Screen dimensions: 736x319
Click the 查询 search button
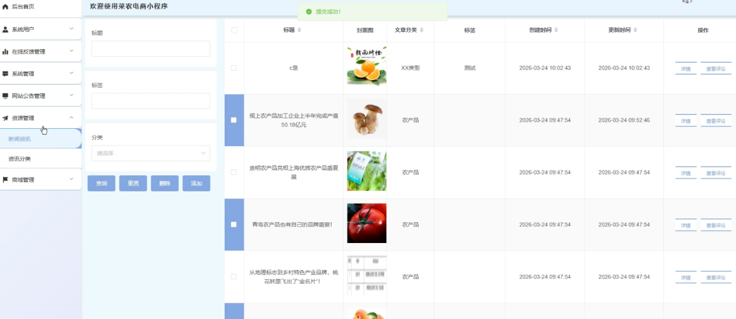coord(102,183)
